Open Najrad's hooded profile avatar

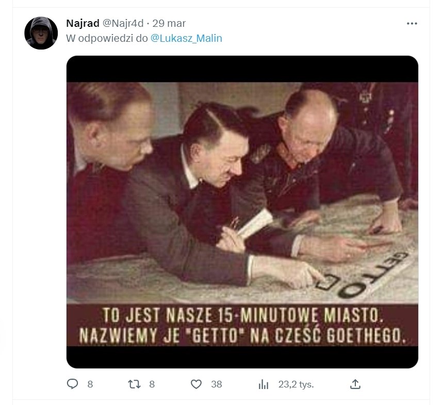[41, 33]
